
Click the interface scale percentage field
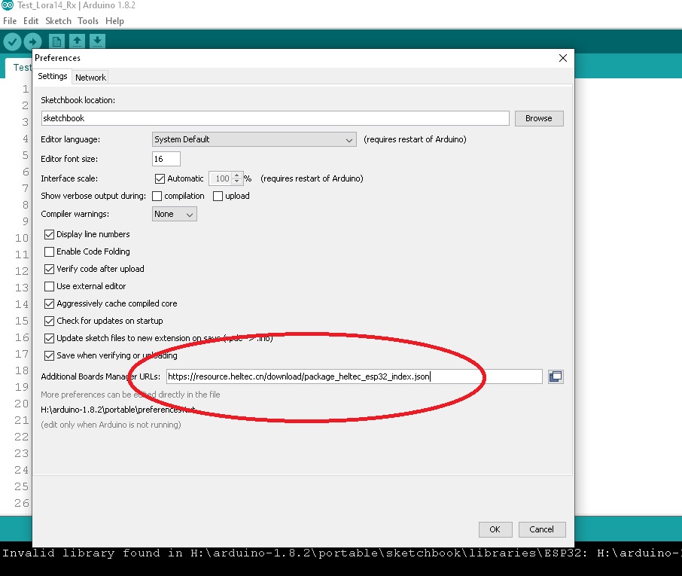click(221, 178)
